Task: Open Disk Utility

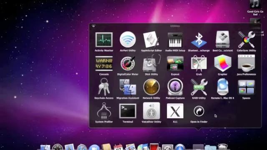Action: tap(151, 63)
